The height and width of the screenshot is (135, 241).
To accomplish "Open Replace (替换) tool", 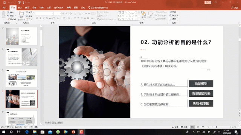I will coord(174,15).
